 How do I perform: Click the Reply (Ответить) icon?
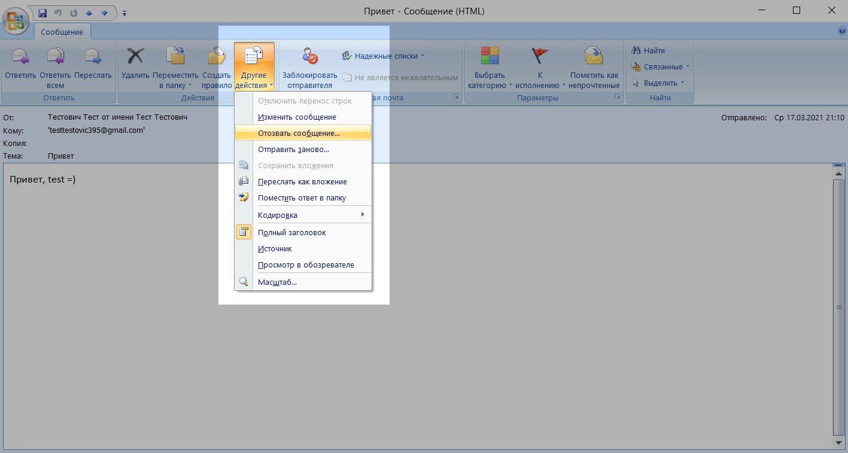tap(21, 56)
